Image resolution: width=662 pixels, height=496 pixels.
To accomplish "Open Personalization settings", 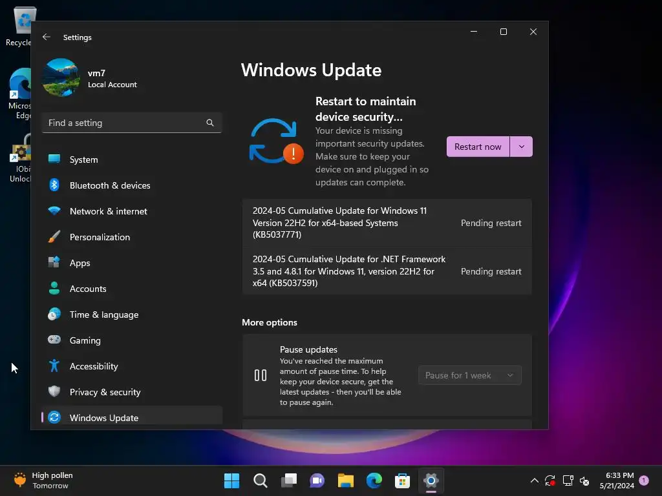I will tap(132, 237).
